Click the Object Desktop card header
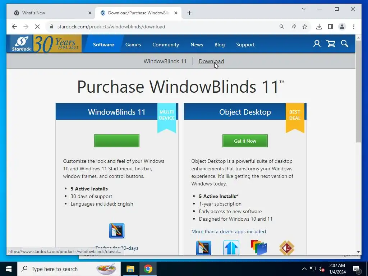The width and height of the screenshot is (368, 276). (245, 112)
